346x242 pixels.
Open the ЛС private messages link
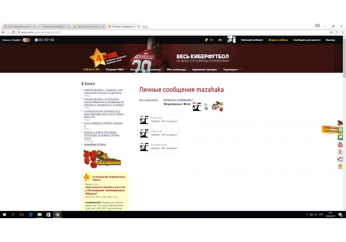pos(220,40)
